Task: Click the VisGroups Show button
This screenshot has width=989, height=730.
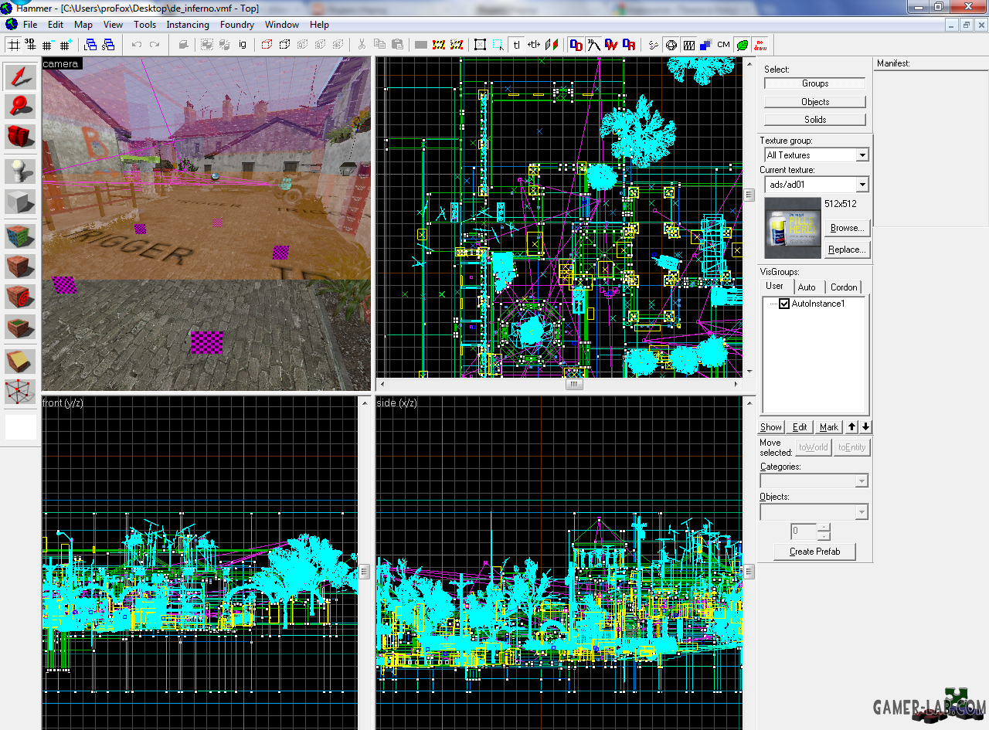Action: (771, 427)
